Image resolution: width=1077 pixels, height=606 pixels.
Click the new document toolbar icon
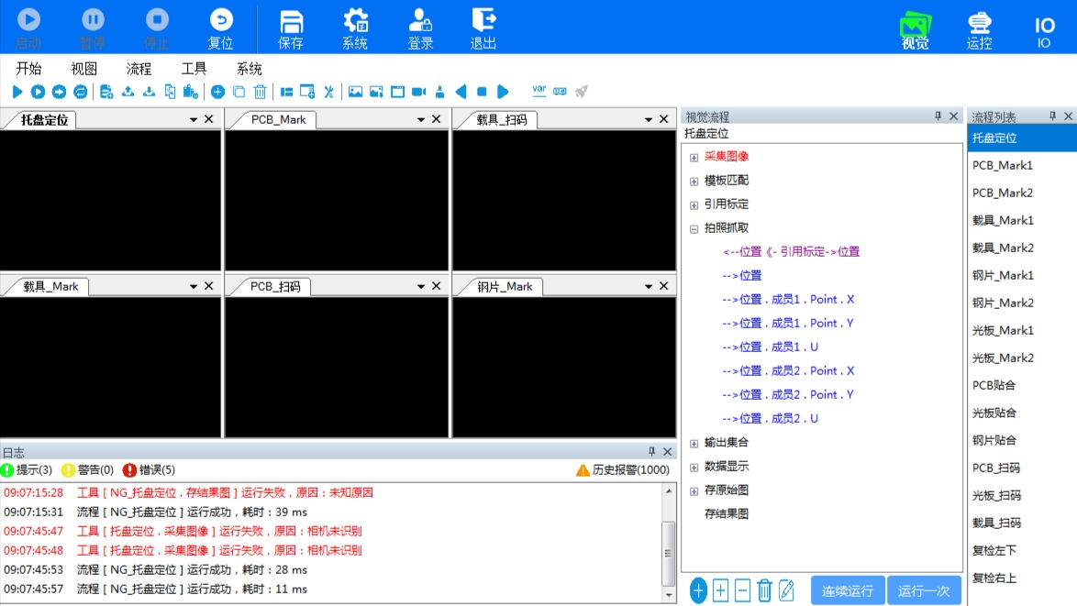[106, 92]
